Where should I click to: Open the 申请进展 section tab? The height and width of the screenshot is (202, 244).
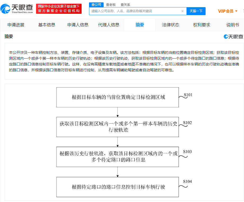16,25
